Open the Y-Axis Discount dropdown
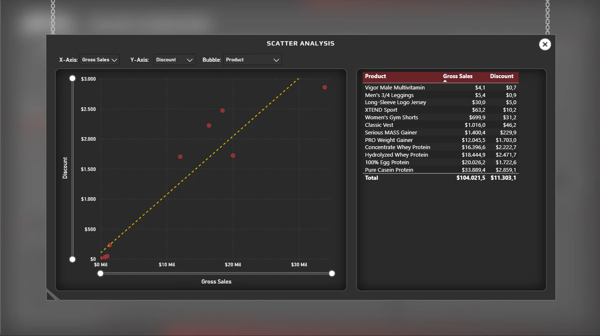The image size is (600, 336). [x=174, y=60]
